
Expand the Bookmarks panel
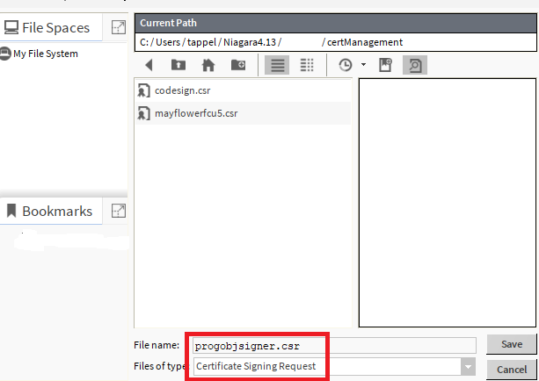[x=118, y=211]
